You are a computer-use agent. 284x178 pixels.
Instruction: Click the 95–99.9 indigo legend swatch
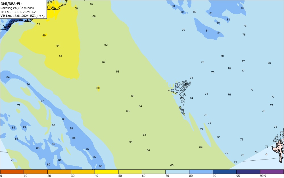click(x=248, y=172)
